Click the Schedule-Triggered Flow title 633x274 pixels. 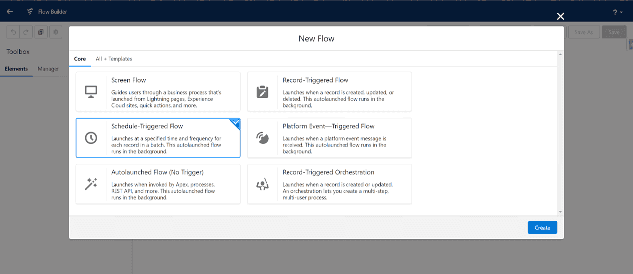point(147,126)
